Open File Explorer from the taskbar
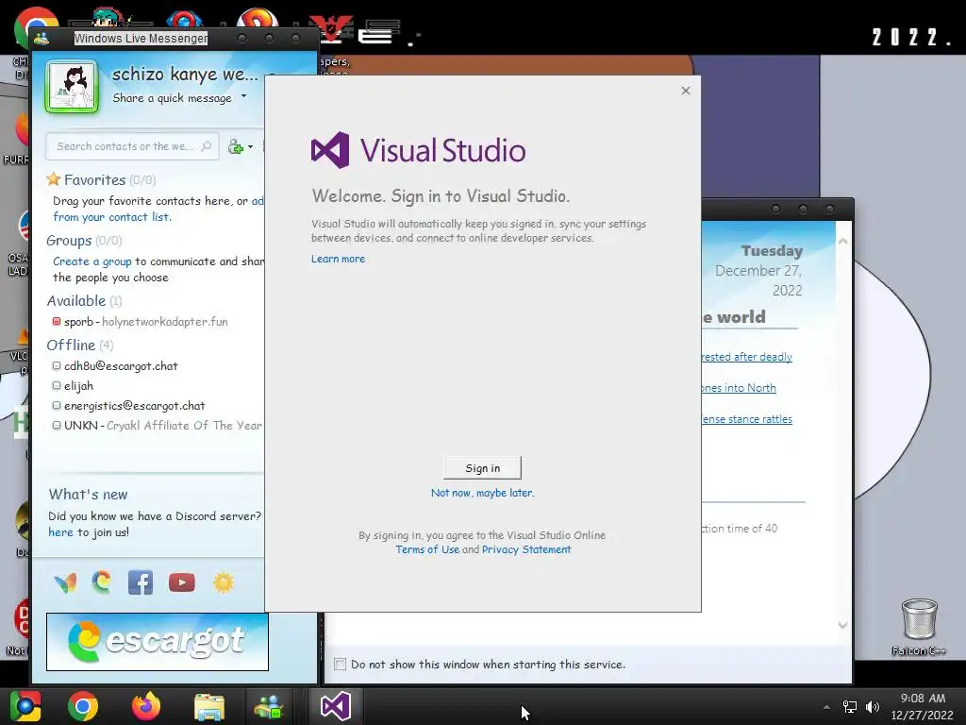Viewport: 966px width, 725px height. click(x=209, y=706)
